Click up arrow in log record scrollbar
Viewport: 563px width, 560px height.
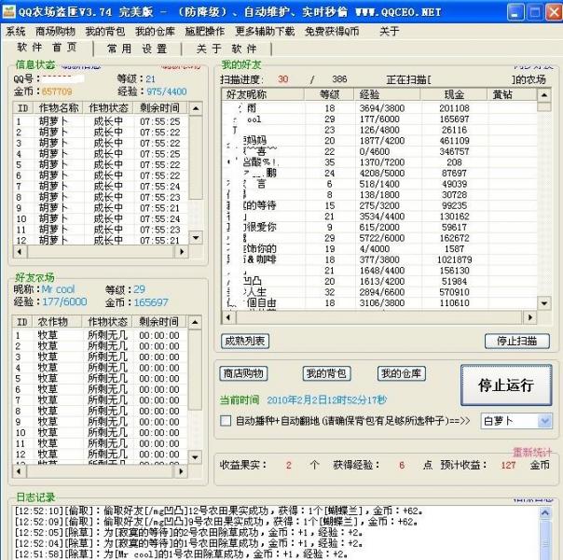[x=545, y=513]
